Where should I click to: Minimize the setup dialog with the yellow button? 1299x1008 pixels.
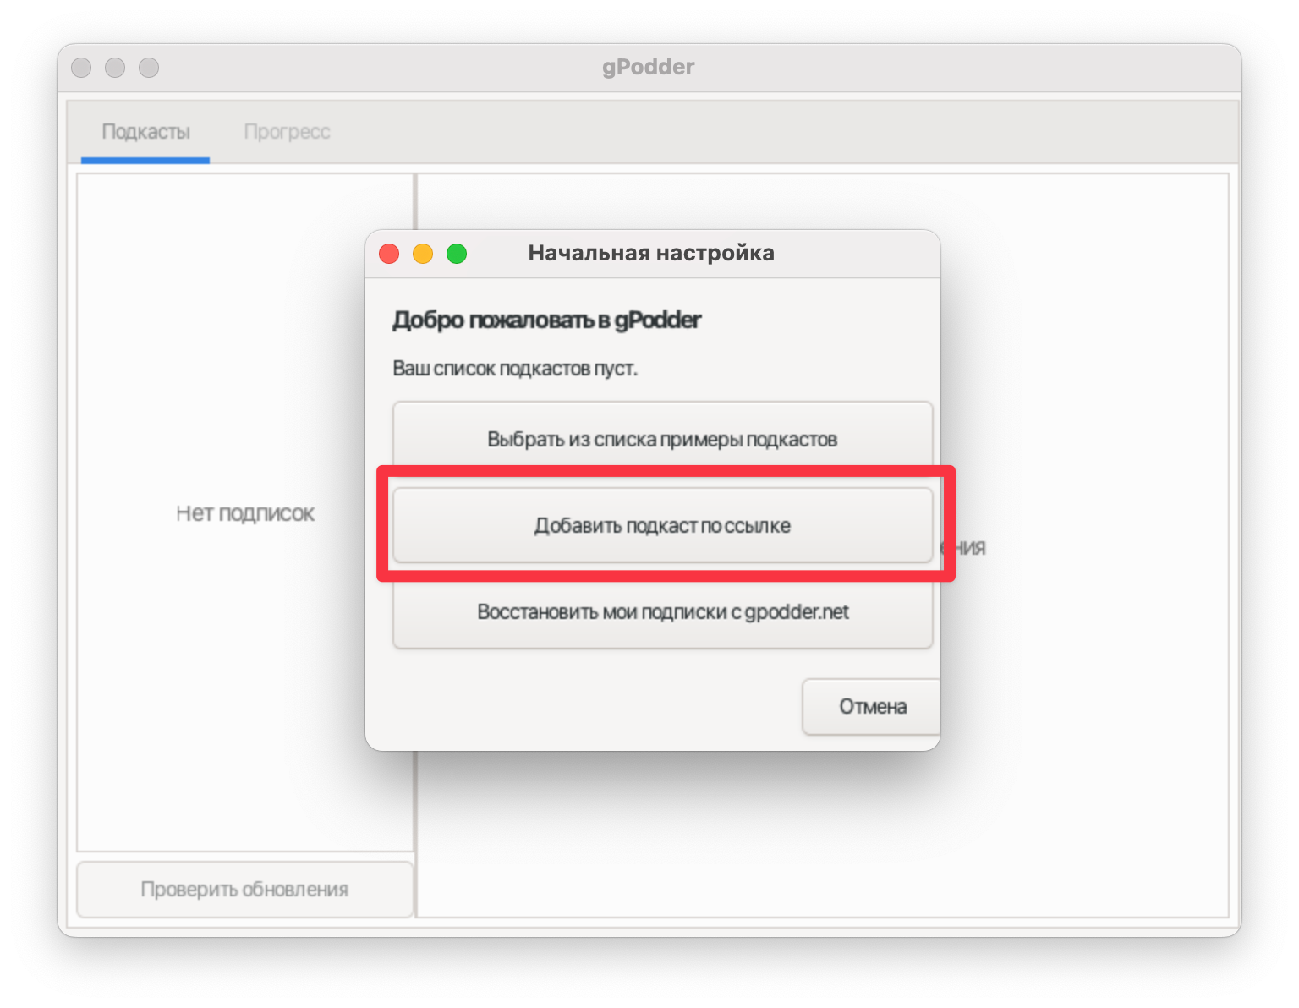click(x=423, y=254)
